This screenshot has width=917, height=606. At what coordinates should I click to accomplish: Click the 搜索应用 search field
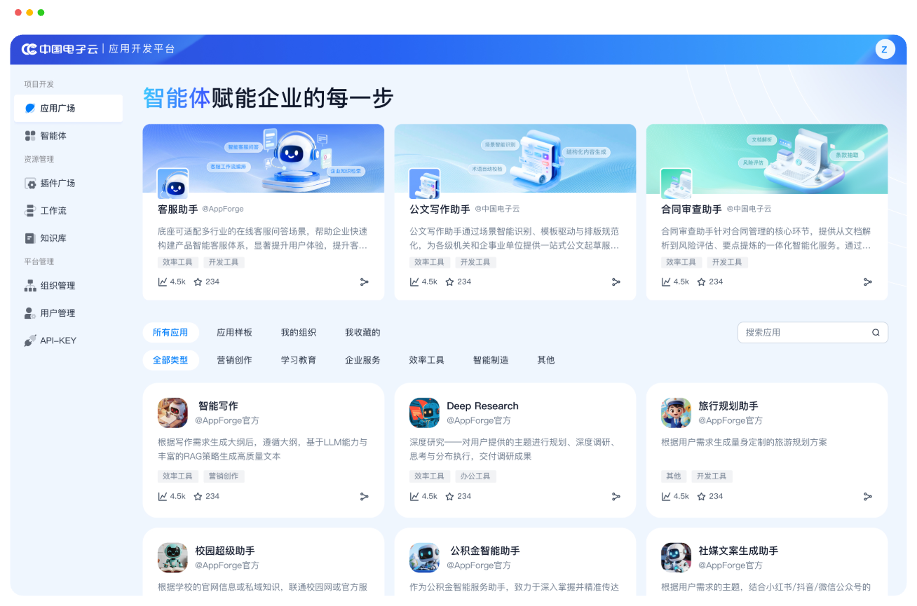pos(803,333)
